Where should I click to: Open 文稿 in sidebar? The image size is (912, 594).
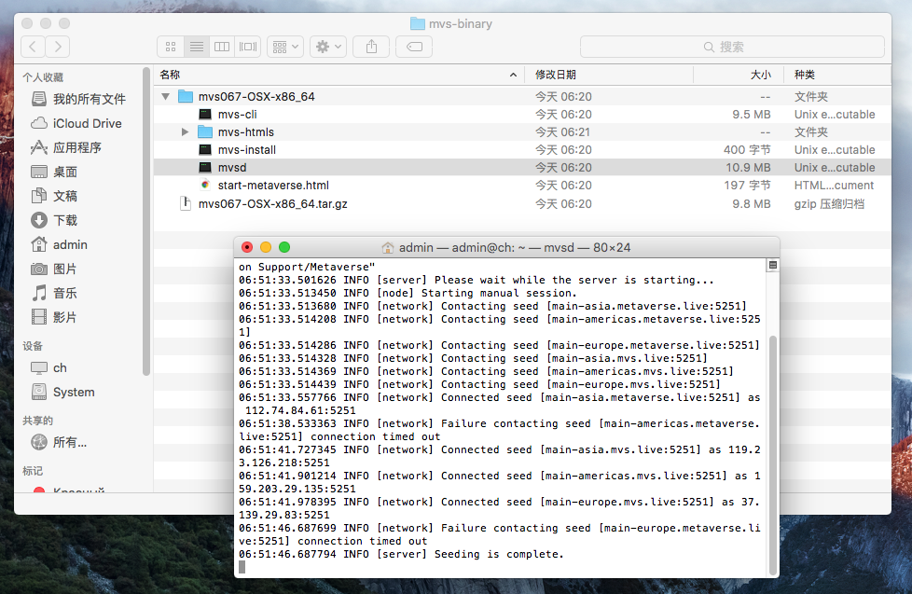point(54,196)
